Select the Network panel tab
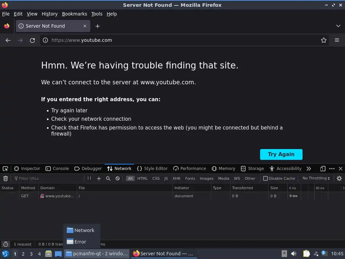This screenshot has height=259, width=345. 119,169
